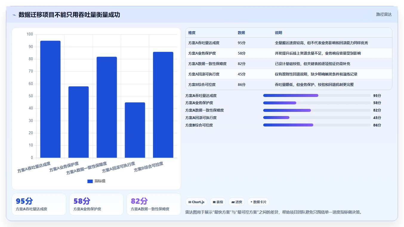The height and width of the screenshot is (227, 404).
Task: Click the shortest chart bar for 方案A回滚可执行度
Action: [135, 130]
